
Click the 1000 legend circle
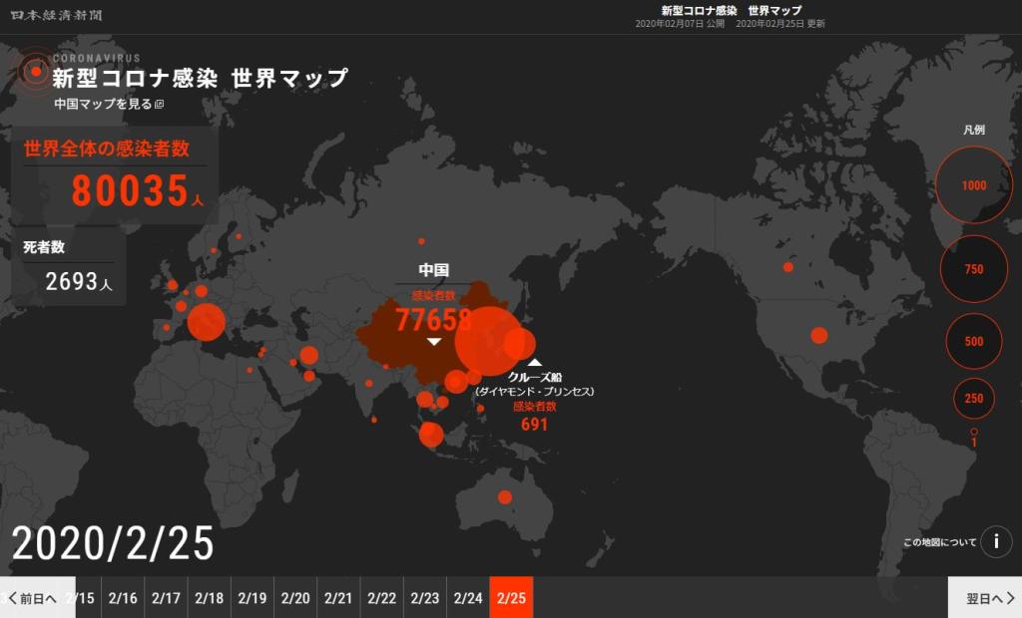tap(973, 185)
